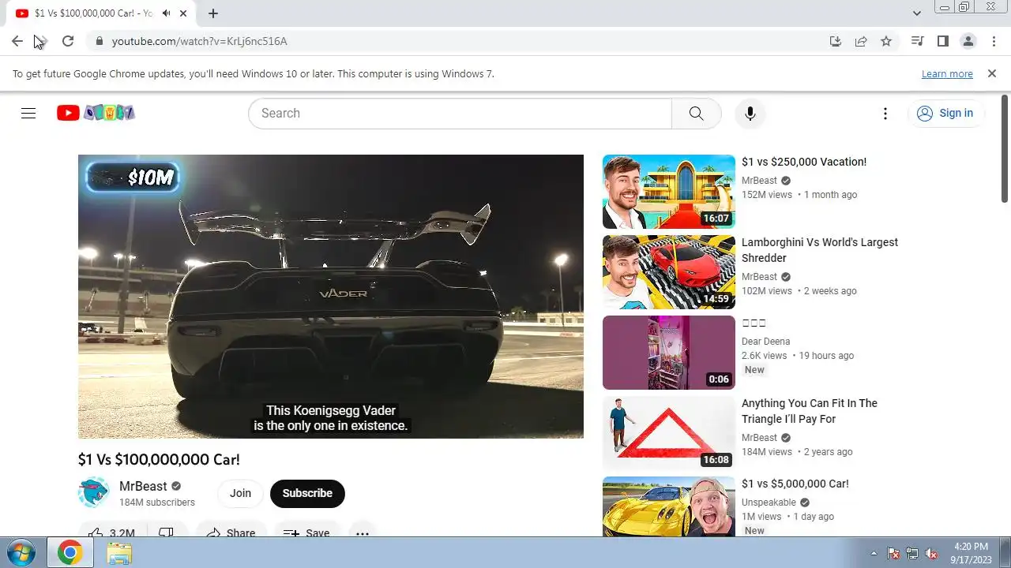Click the Join button
The height and width of the screenshot is (568, 1011).
click(240, 493)
